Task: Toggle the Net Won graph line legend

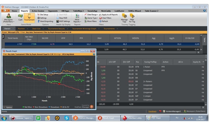Action: click(x=27, y=107)
